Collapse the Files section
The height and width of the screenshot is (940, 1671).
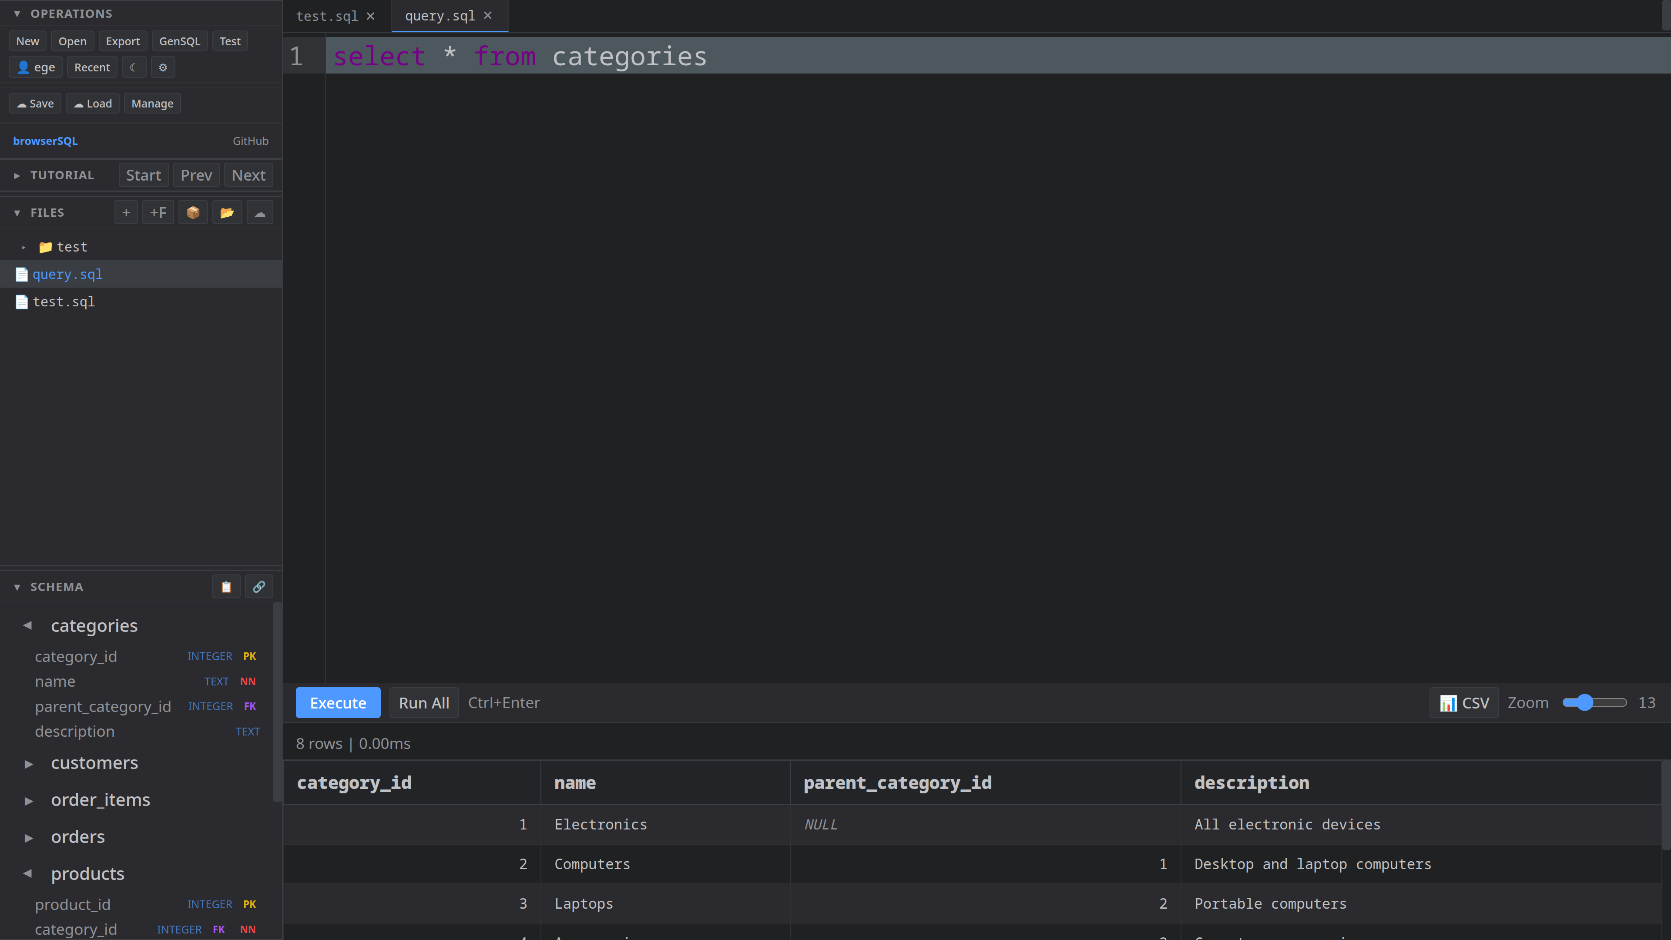click(17, 213)
